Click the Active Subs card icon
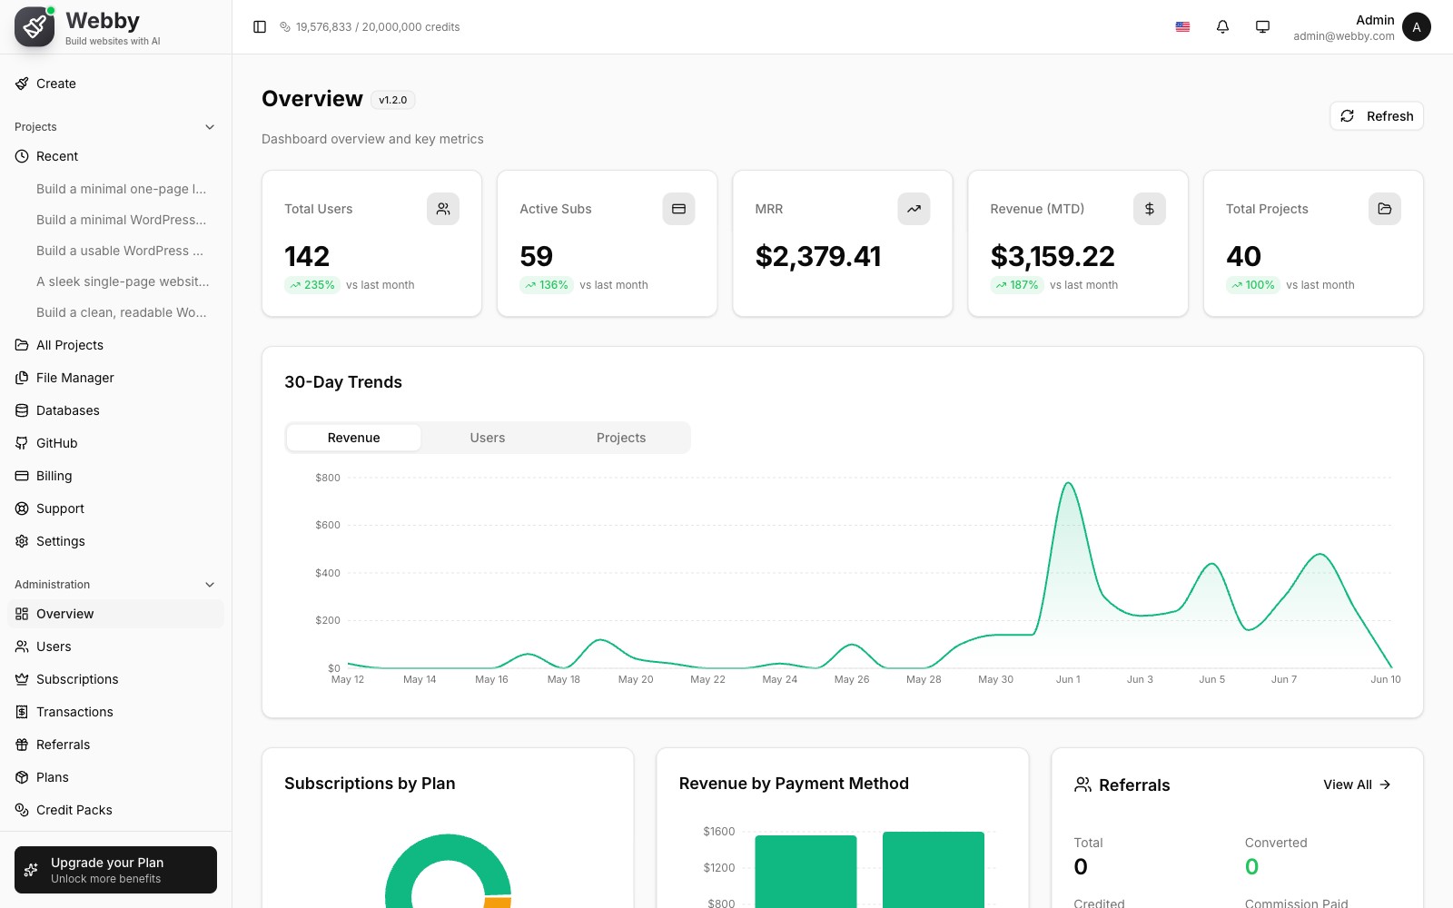 coord(678,209)
